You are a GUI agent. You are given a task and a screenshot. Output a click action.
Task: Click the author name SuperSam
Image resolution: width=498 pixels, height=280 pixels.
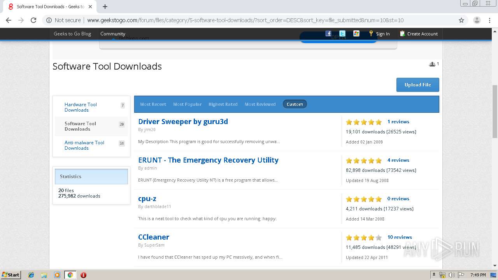click(x=154, y=245)
